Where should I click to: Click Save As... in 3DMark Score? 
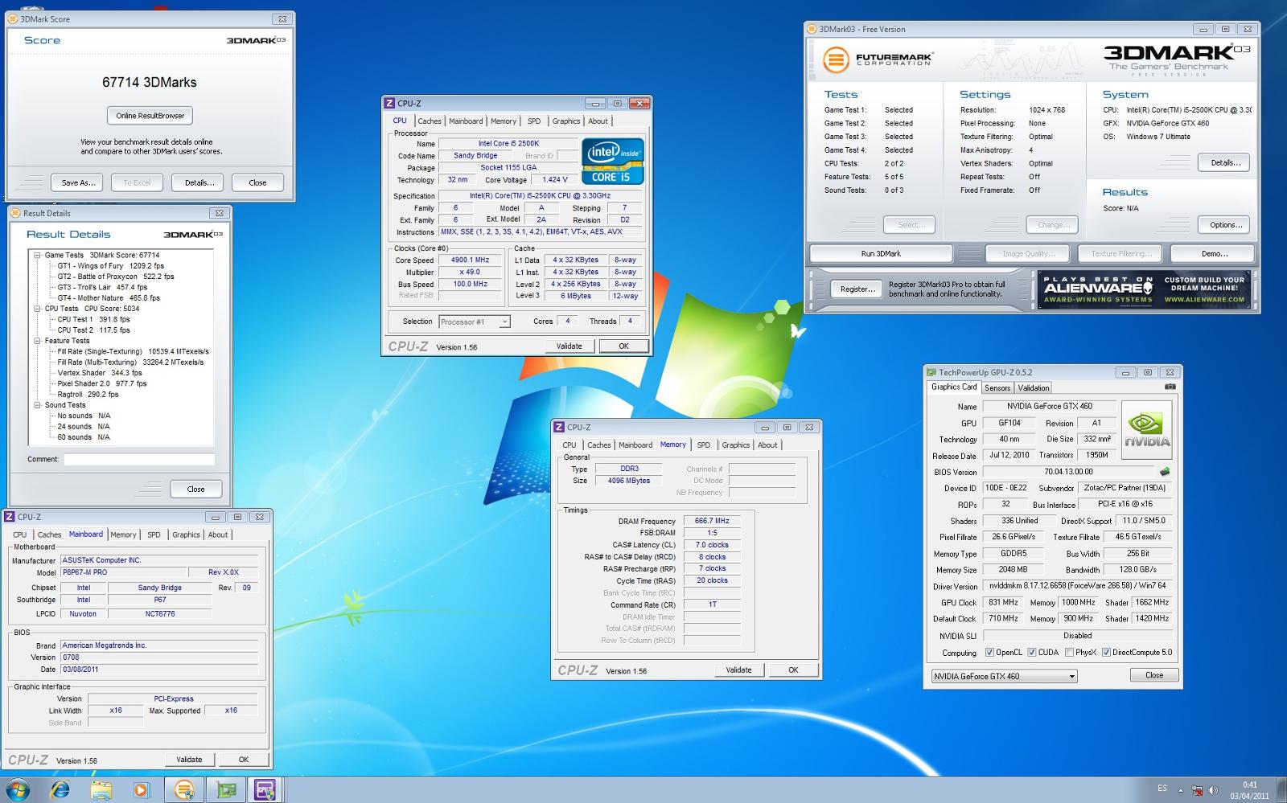(78, 182)
